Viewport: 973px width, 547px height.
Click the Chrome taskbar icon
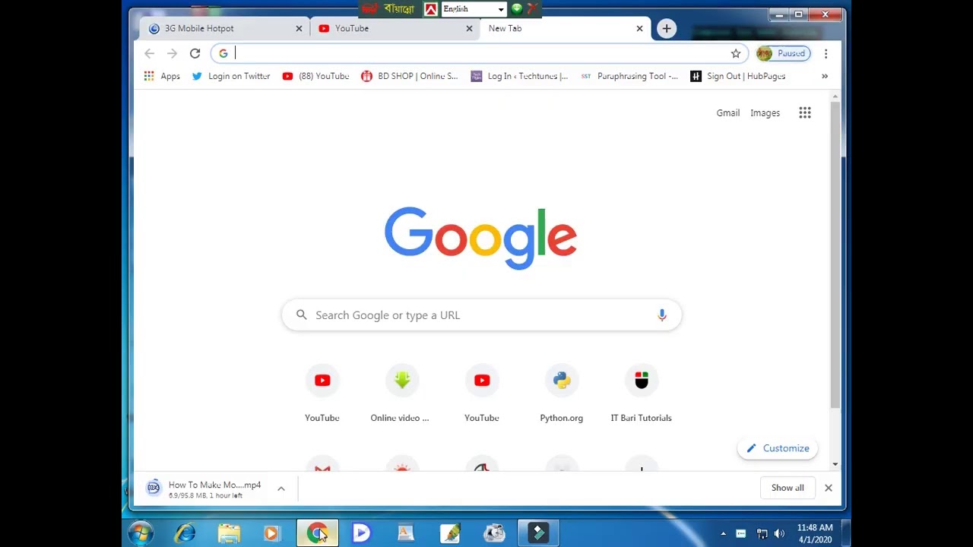pos(317,533)
